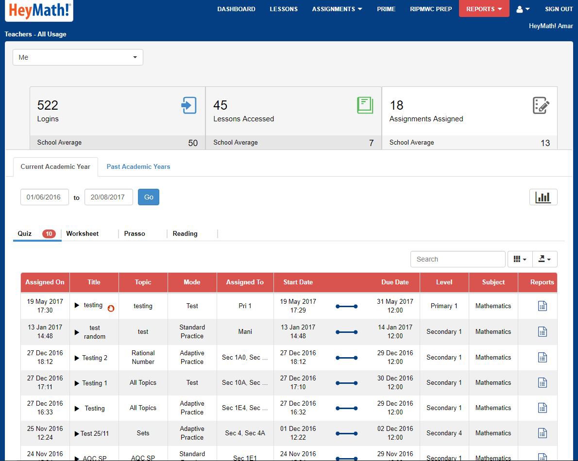Click the date range line for Pri 1 row
578x461 pixels.
pos(346,306)
